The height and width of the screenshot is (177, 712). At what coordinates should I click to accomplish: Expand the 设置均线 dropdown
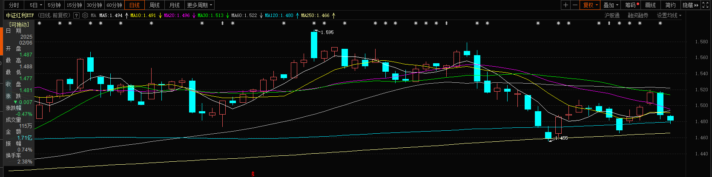(x=669, y=15)
